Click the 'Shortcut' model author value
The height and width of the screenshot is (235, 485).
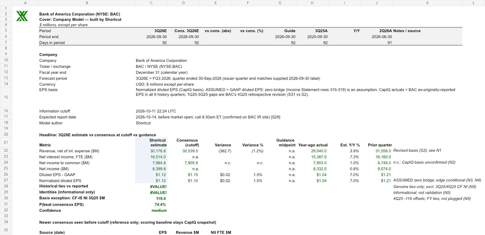[143, 123]
